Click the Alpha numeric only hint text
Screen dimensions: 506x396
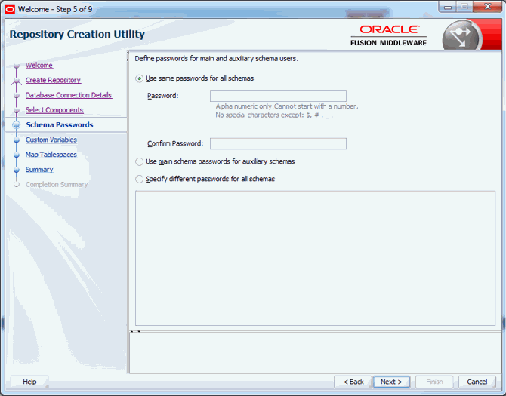coord(287,106)
